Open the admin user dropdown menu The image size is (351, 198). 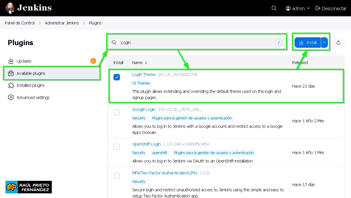point(298,8)
